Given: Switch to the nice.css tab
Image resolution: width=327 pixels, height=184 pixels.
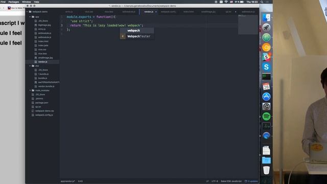Looking at the screenshot, I should [x=89, y=12].
